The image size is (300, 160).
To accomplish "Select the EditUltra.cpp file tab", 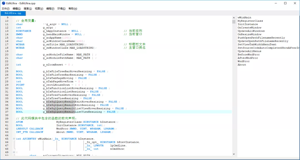I will 13,13.
